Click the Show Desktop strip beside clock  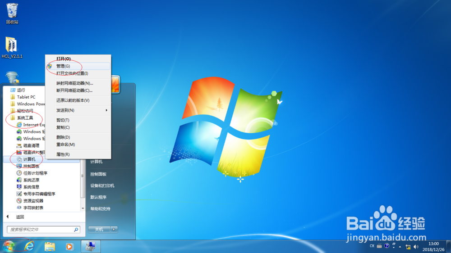[448, 246]
